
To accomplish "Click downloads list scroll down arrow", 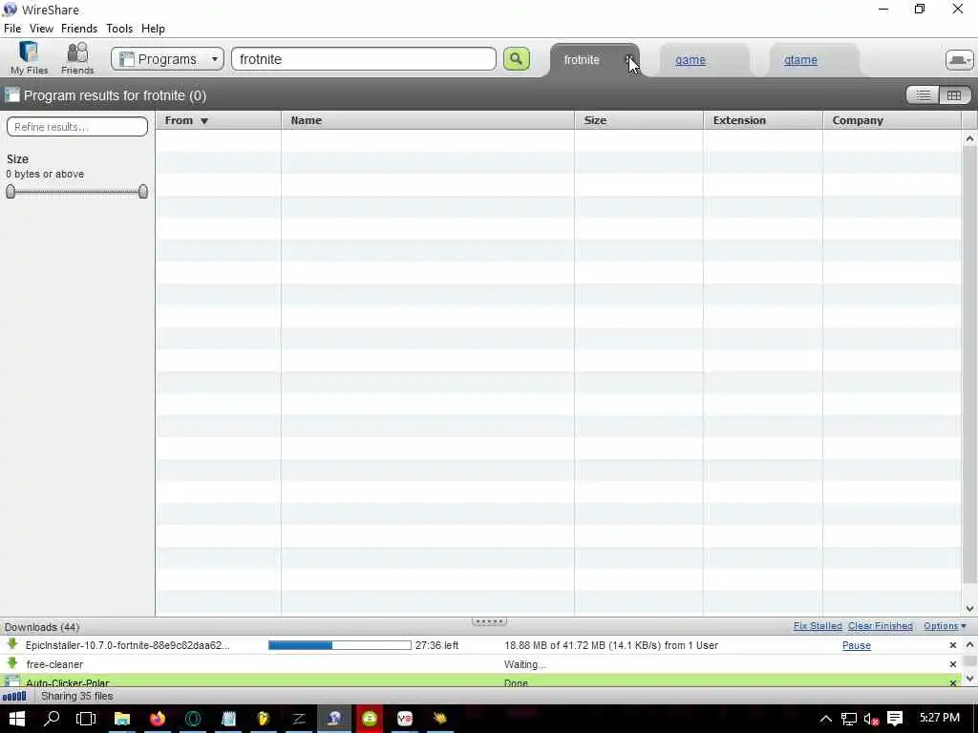I will 969,679.
